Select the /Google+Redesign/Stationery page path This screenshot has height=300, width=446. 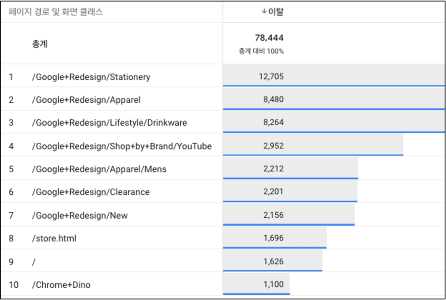pyautogui.click(x=91, y=77)
